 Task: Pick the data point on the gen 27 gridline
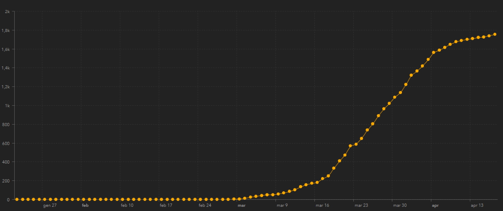pos(44,199)
